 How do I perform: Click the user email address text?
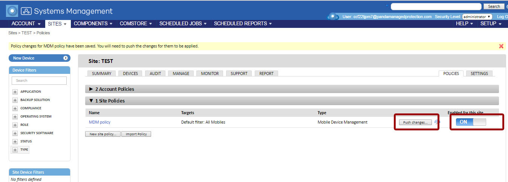[x=392, y=17]
